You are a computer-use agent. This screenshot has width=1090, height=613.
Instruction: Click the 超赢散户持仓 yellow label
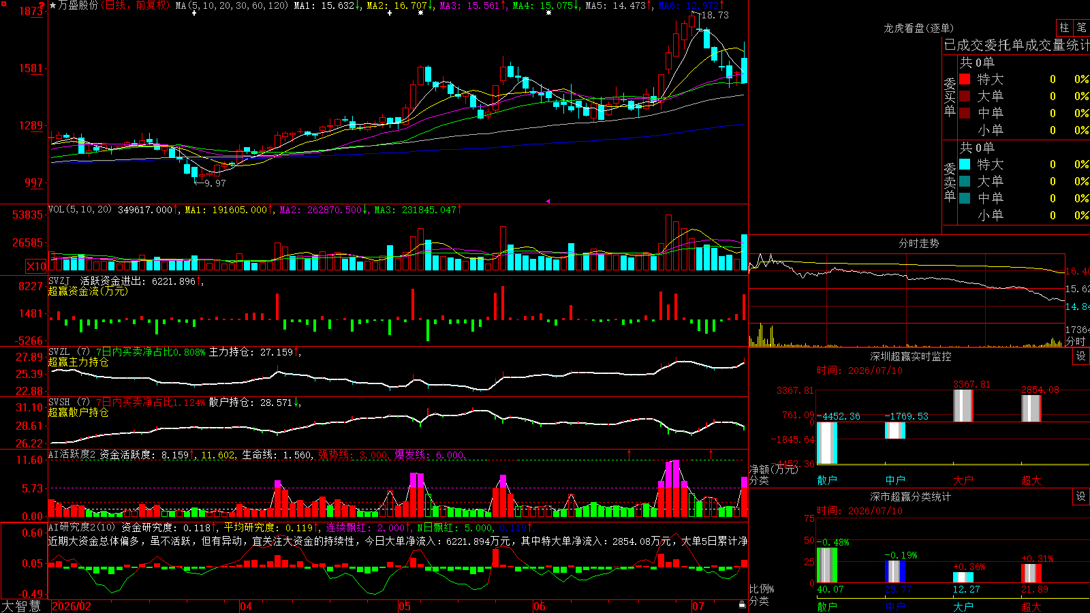click(78, 412)
